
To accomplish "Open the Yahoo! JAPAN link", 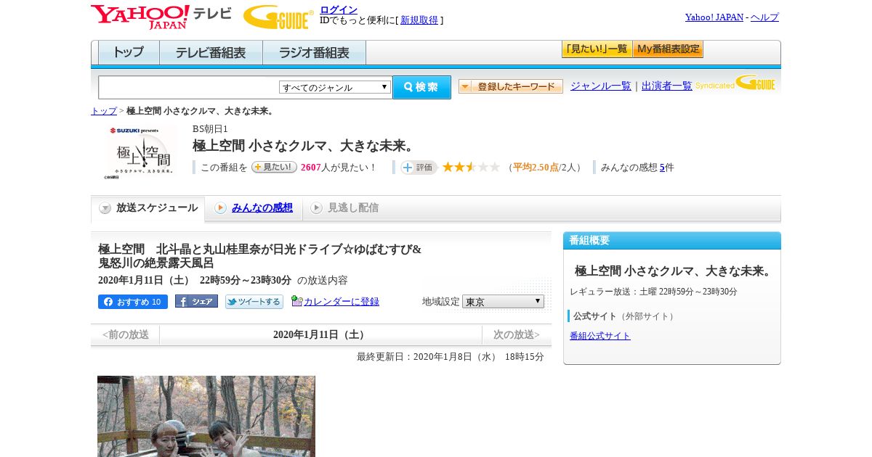I will pos(714,17).
